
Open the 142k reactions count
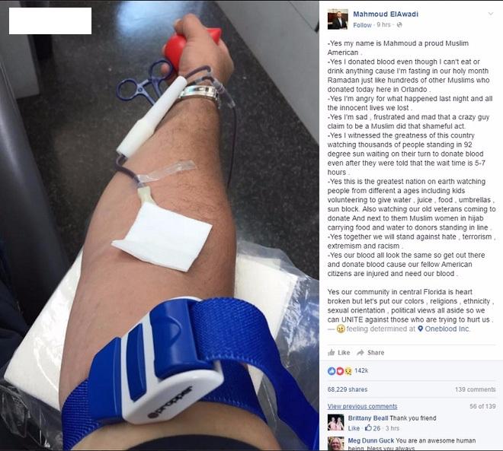(361, 370)
